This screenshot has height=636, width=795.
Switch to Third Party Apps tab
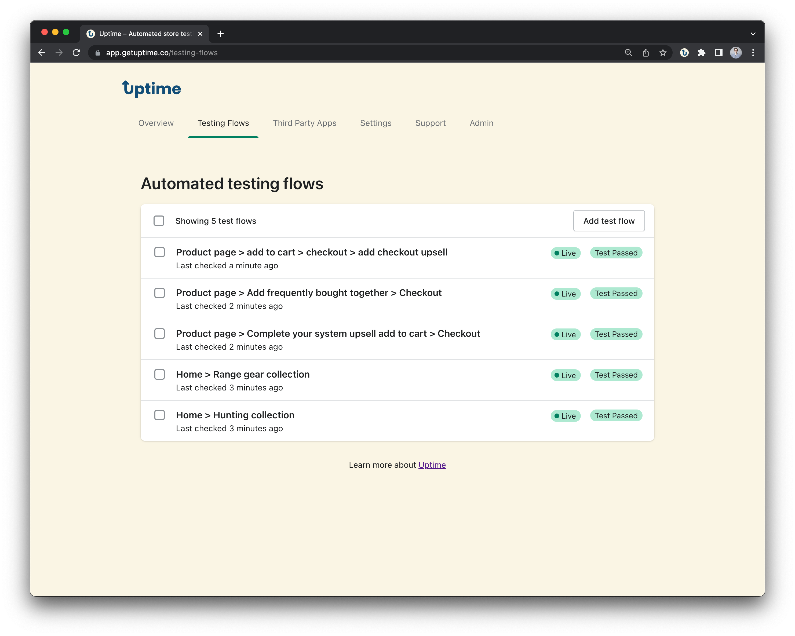pos(305,123)
